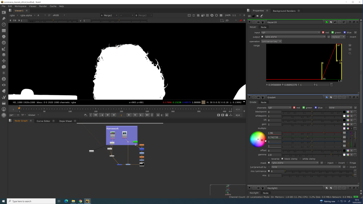Disable the red channel for Keyer input
This screenshot has height=204, width=363.
323,32
